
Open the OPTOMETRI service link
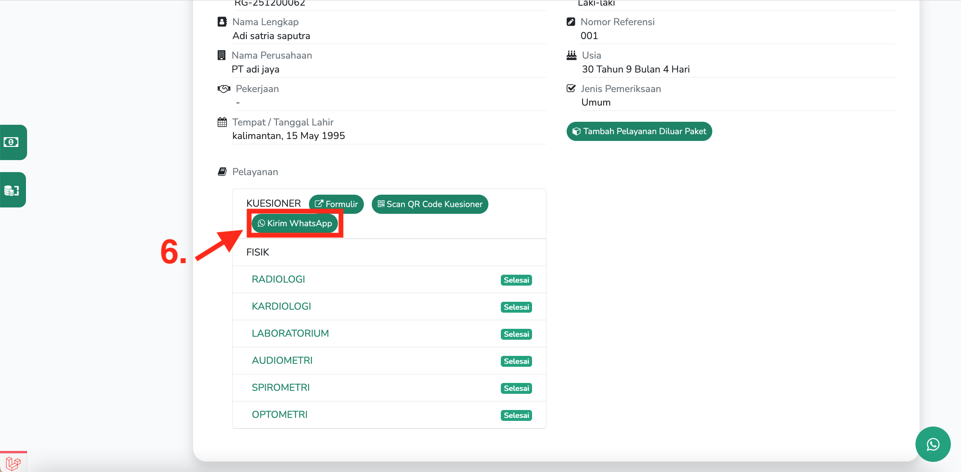(279, 415)
